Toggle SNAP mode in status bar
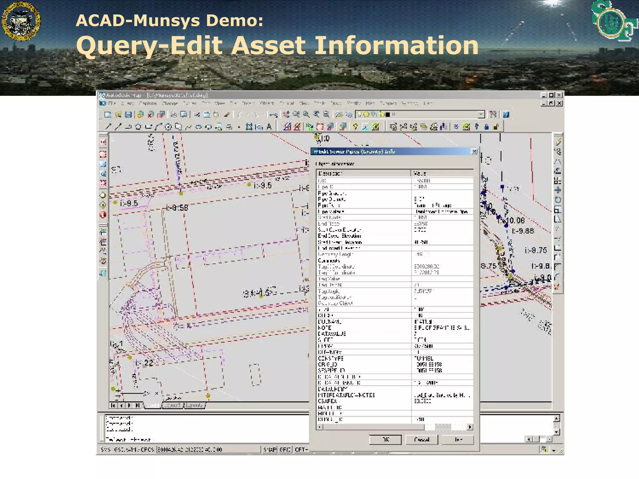The width and height of the screenshot is (639, 479). click(270, 449)
